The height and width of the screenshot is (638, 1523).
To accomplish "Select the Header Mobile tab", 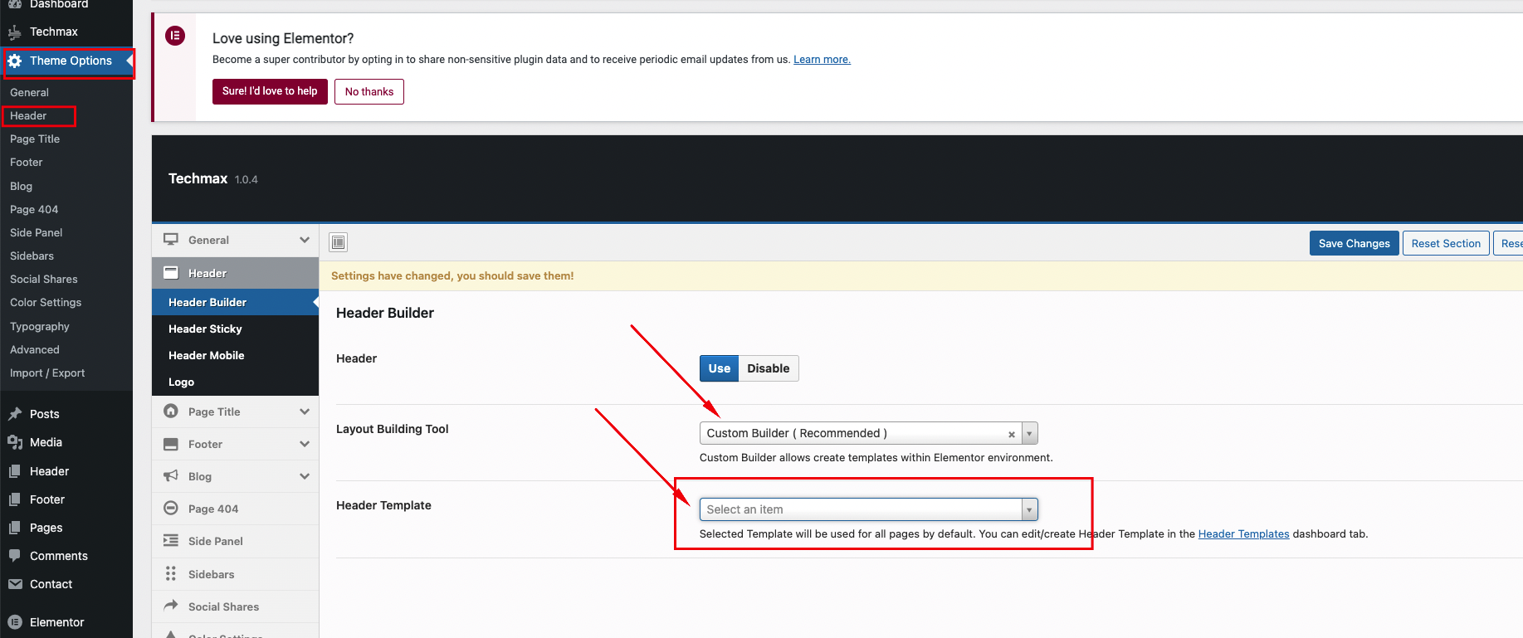I will [235, 355].
